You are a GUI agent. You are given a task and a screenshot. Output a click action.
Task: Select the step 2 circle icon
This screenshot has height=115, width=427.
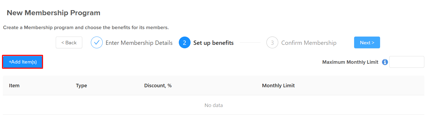pyautogui.click(x=185, y=42)
